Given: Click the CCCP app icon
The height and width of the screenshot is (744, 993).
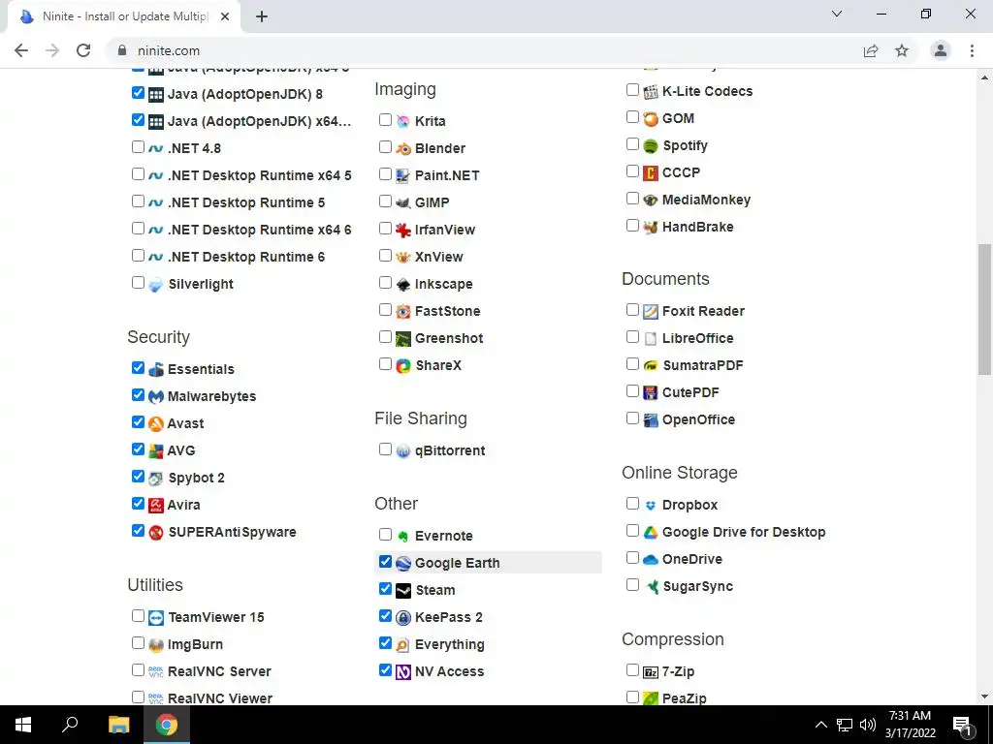Looking at the screenshot, I should [651, 172].
